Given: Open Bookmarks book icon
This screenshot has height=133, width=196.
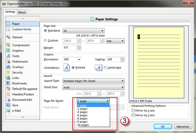Looking at the screenshot, I should (x=8, y=83).
